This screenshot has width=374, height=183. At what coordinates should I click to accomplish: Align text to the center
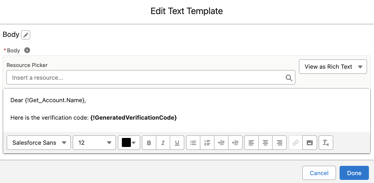pos(265,142)
